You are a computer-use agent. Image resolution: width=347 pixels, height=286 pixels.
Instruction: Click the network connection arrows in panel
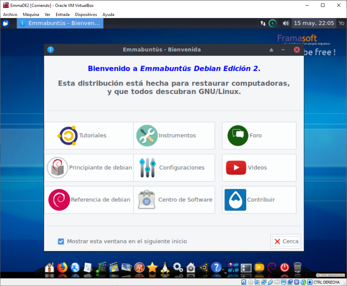pyautogui.click(x=263, y=23)
